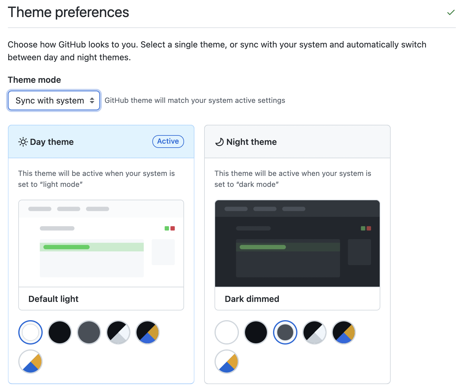Reselect the active white swatch for Day theme

tap(30, 332)
